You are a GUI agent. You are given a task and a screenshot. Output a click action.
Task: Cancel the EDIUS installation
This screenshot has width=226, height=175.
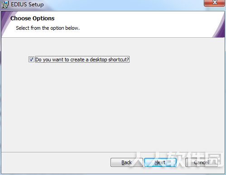tap(202, 162)
